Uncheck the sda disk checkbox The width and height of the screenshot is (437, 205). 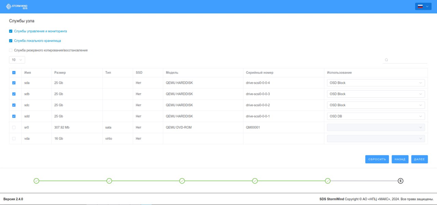point(14,83)
